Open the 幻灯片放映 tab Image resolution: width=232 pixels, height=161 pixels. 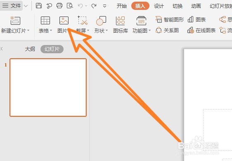(x=221, y=6)
